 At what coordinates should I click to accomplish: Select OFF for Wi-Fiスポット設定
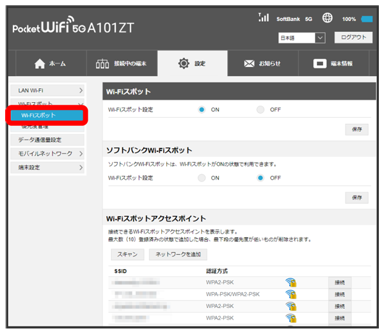(x=260, y=109)
